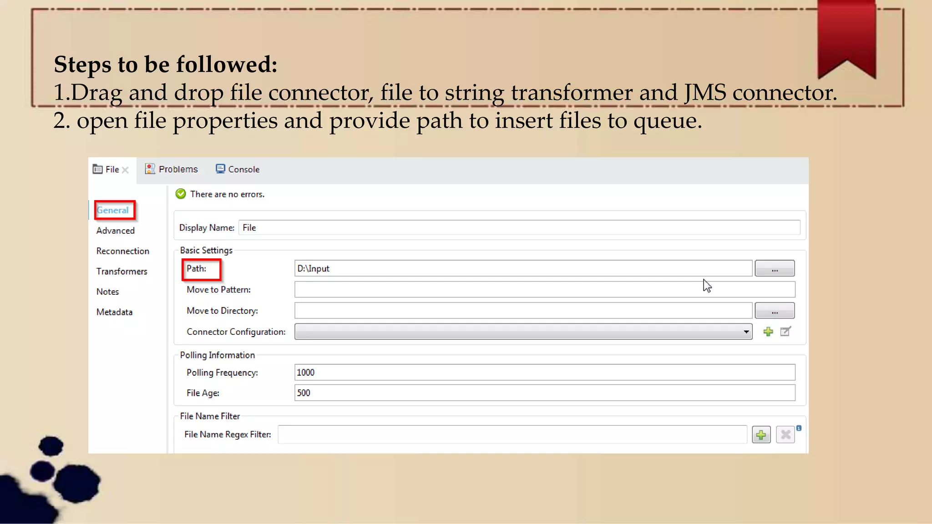
Task: Add a new connector configuration with green plus
Action: point(768,332)
